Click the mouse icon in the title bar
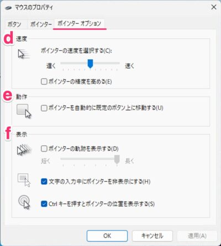 pyautogui.click(x=8, y=8)
